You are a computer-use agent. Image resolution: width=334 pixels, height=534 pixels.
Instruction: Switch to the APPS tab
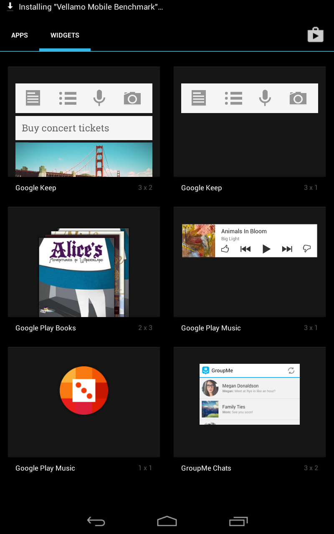coord(20,35)
